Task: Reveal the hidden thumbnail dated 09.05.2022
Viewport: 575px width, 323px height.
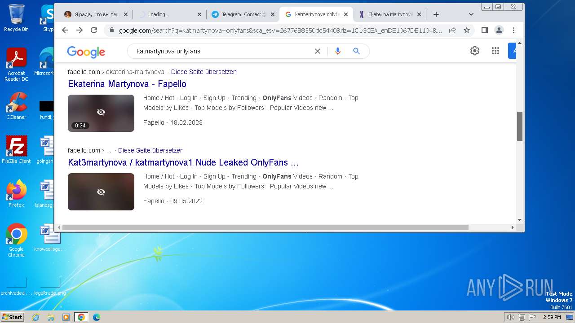Action: pyautogui.click(x=101, y=192)
